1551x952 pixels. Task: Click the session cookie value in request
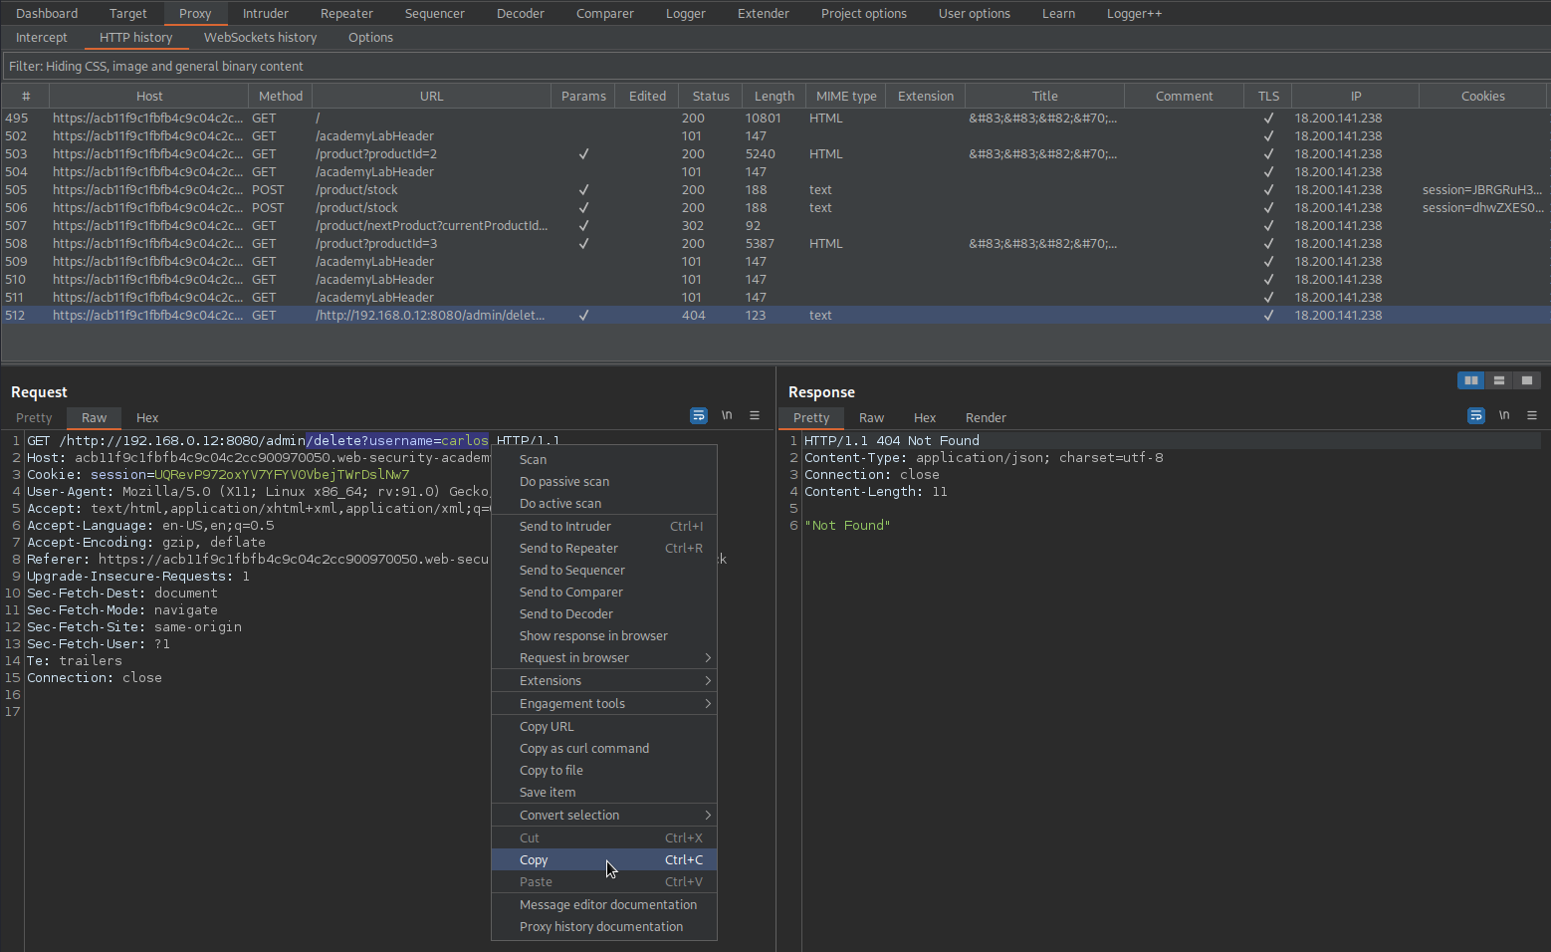[282, 474]
